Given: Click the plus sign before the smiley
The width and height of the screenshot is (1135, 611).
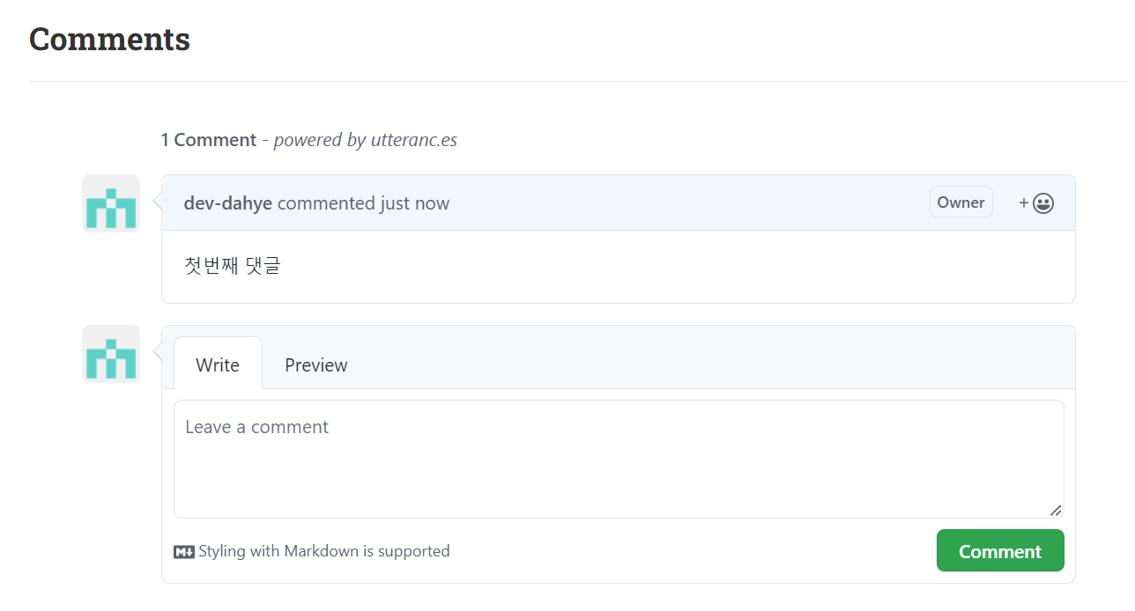Looking at the screenshot, I should (x=1024, y=203).
